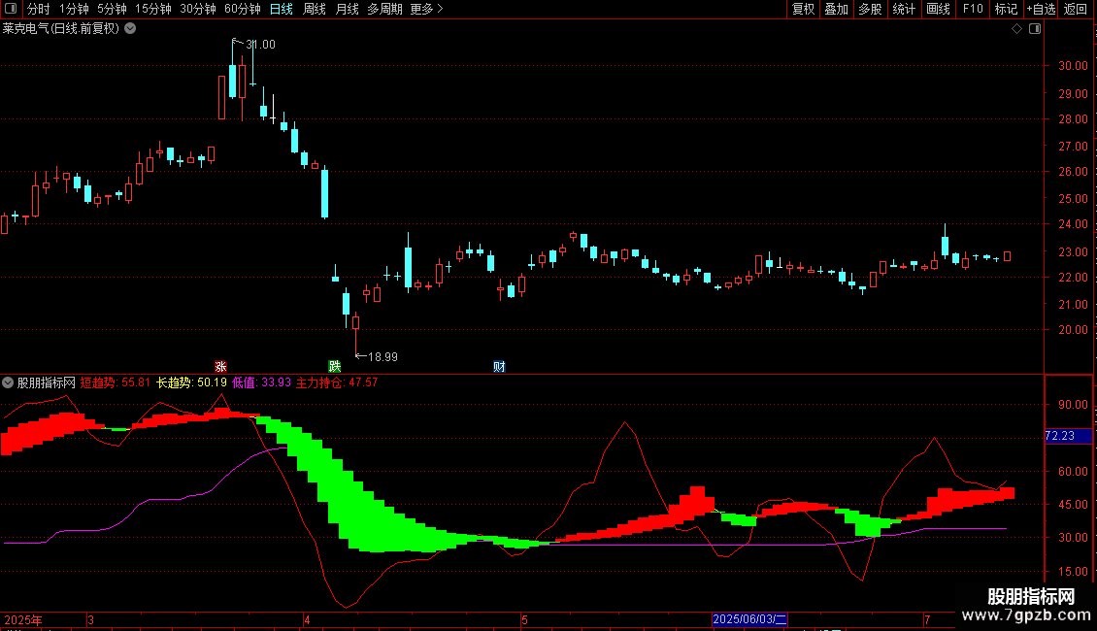
Task: Click the 31.00 high price label
Action: [260, 45]
